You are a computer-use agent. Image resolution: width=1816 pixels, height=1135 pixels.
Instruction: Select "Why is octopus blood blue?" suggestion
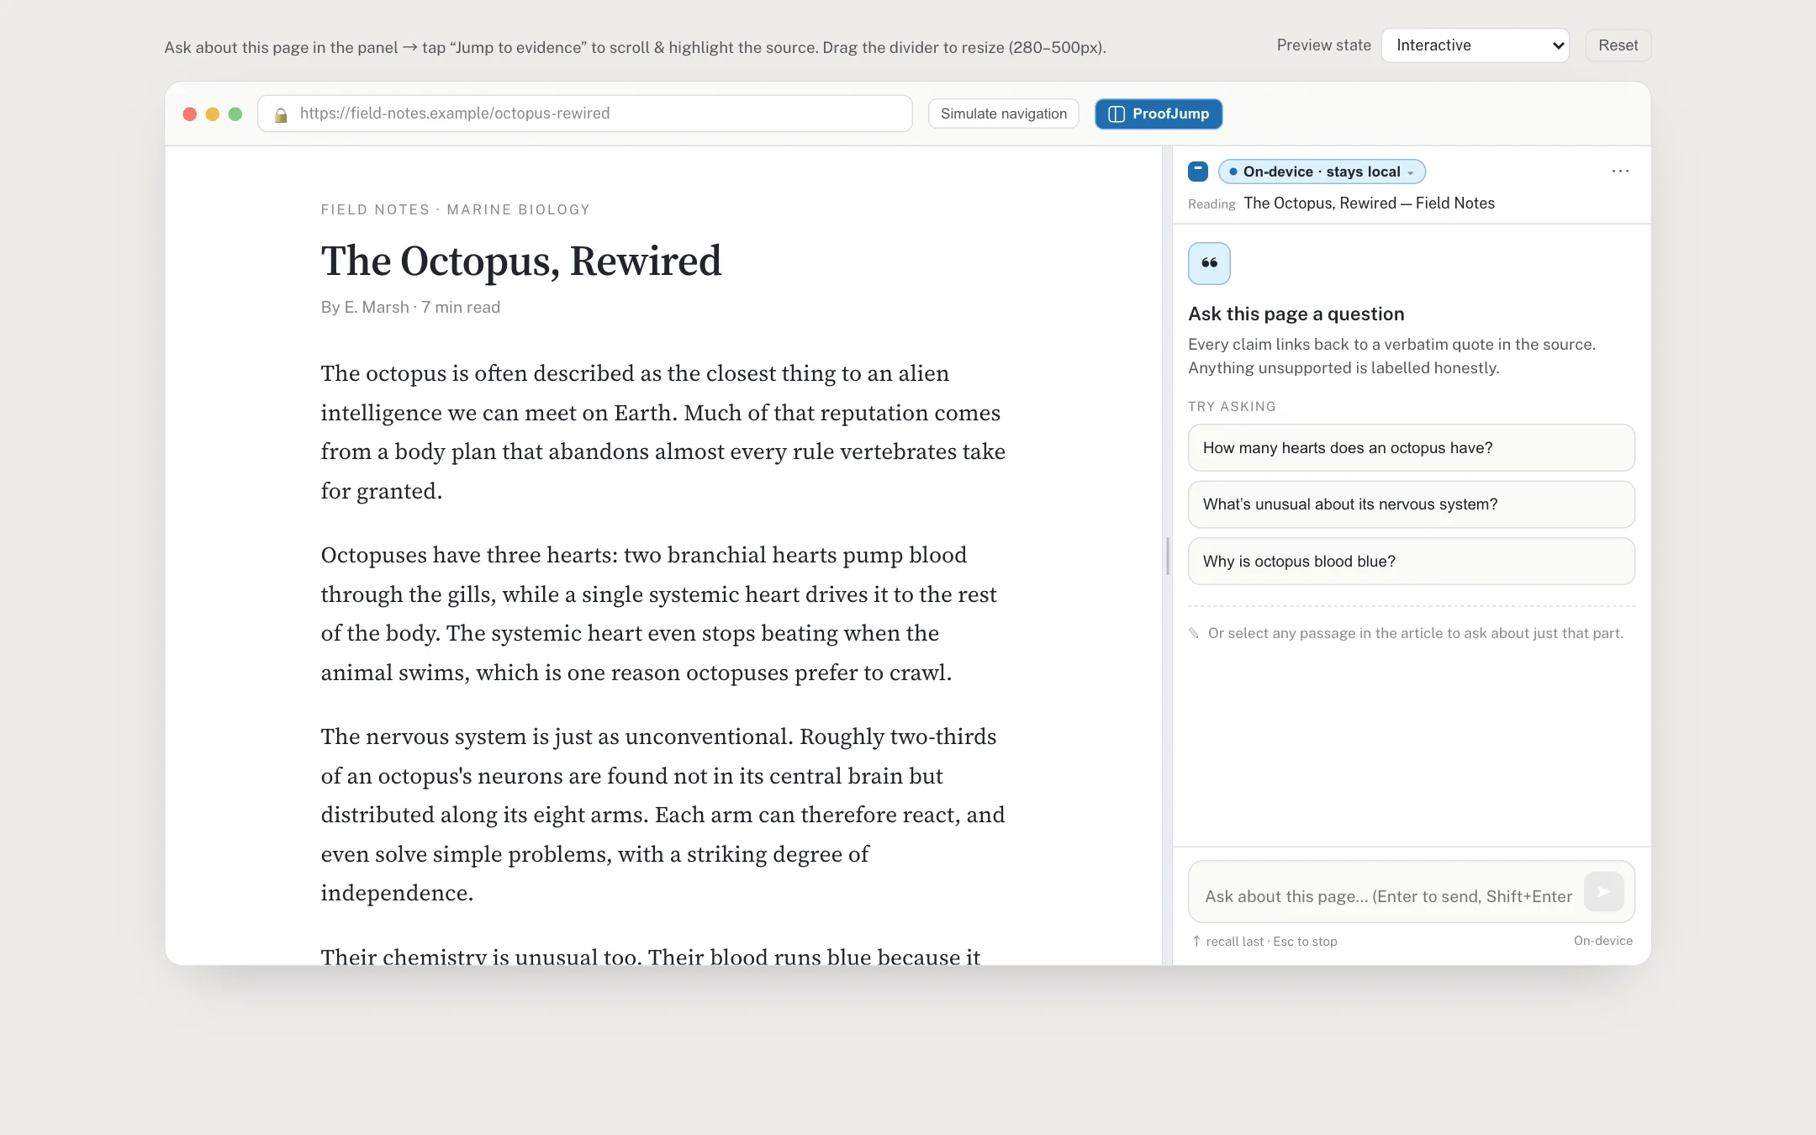pos(1411,562)
